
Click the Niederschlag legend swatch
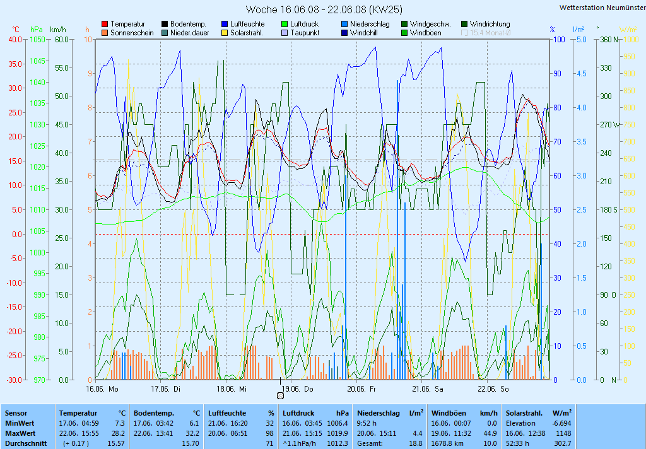(344, 25)
